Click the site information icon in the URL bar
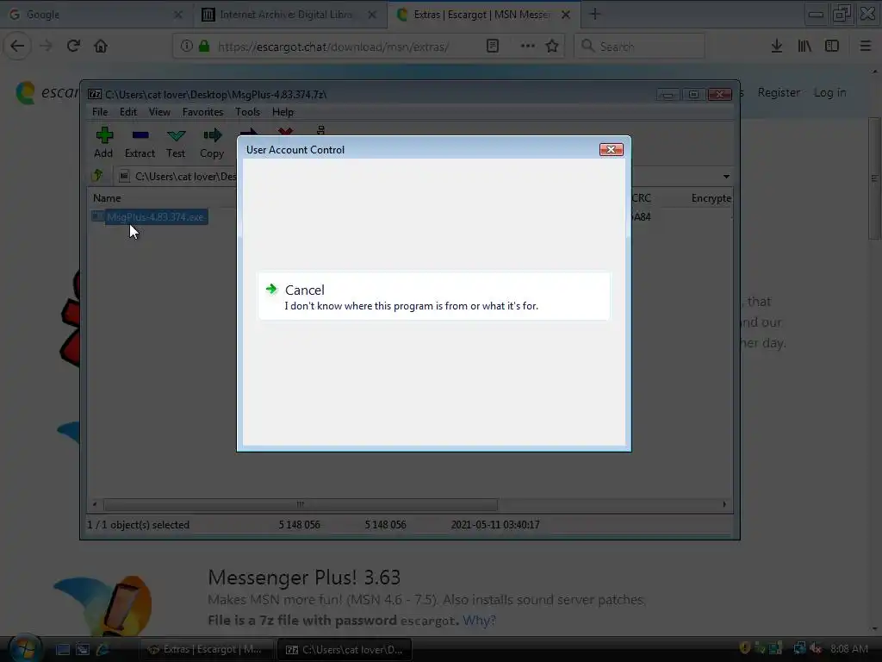The height and width of the screenshot is (662, 882). 187,47
